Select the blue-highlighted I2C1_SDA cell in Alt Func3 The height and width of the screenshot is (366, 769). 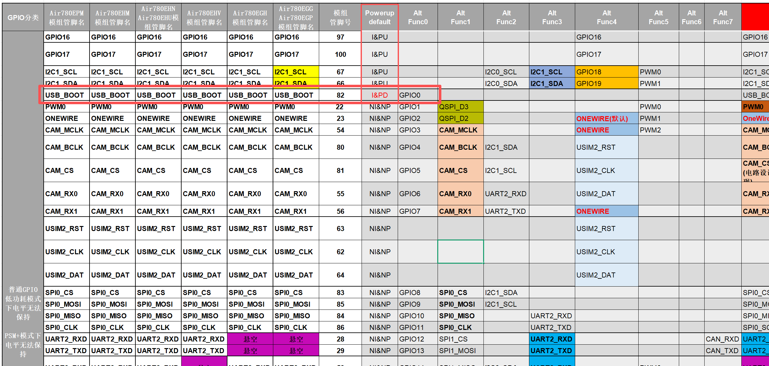pyautogui.click(x=552, y=83)
